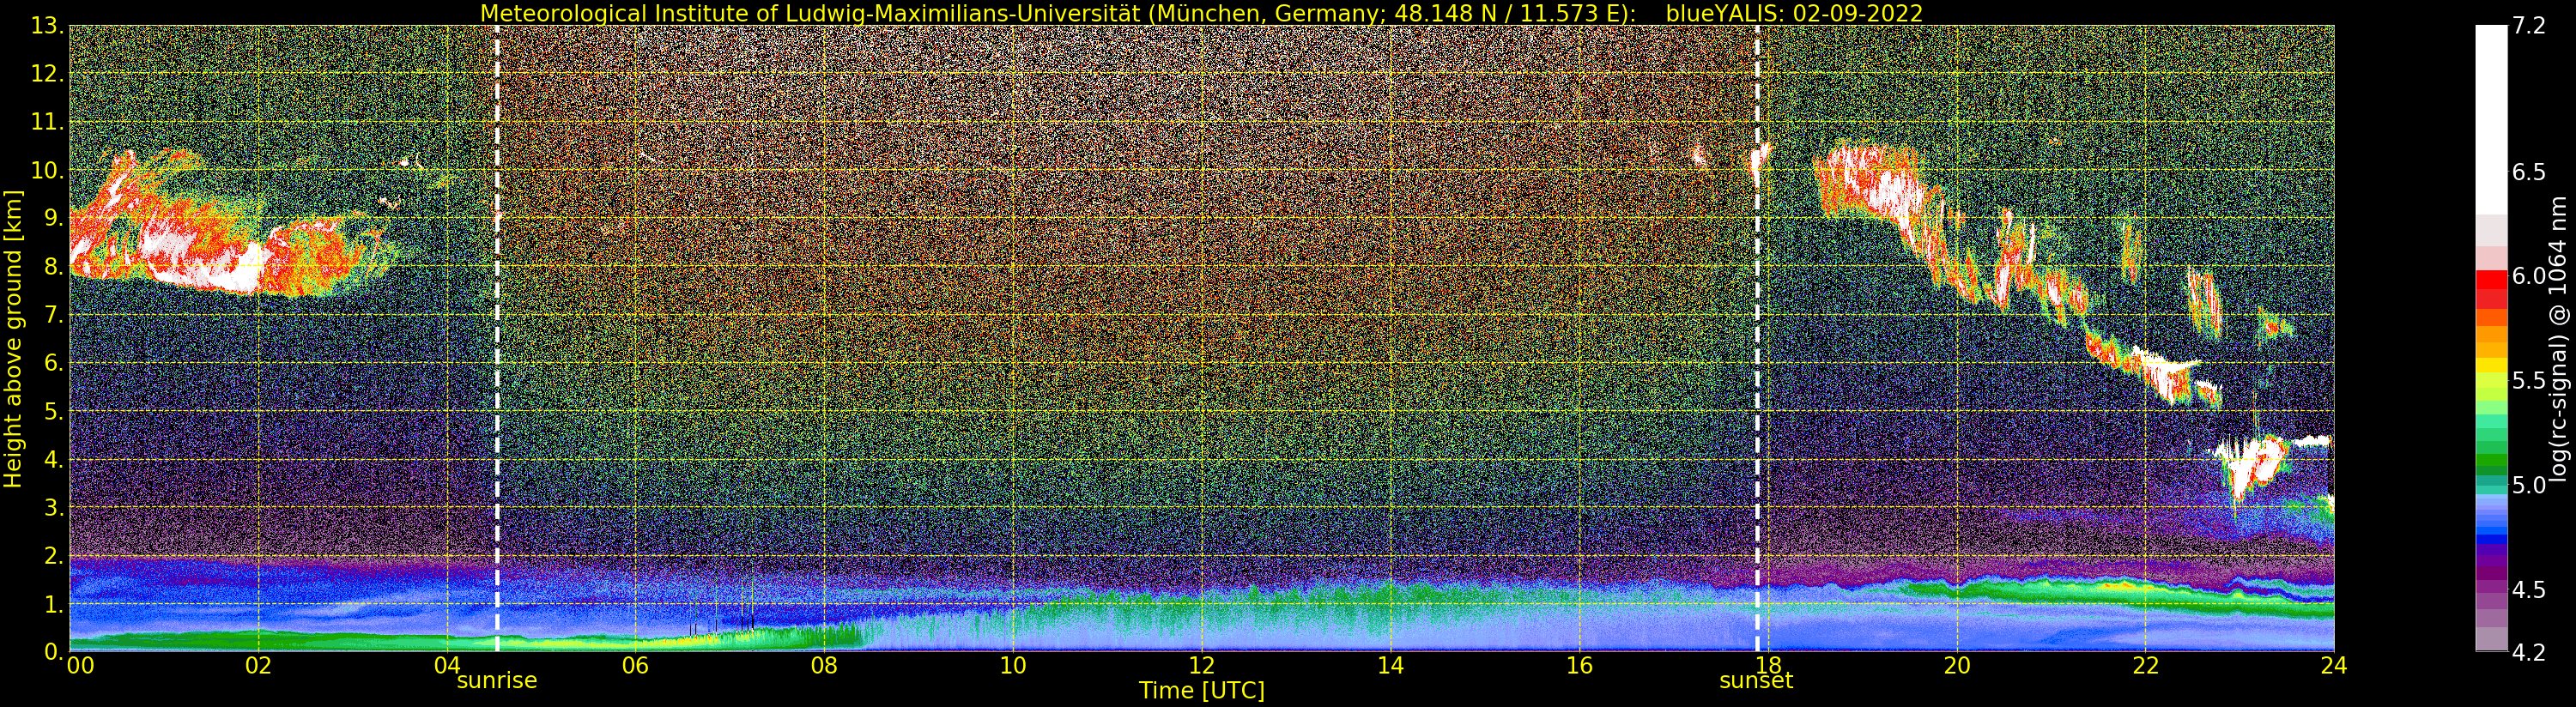Select the 6. height tick label
This screenshot has height=707, width=2576.
click(54, 363)
